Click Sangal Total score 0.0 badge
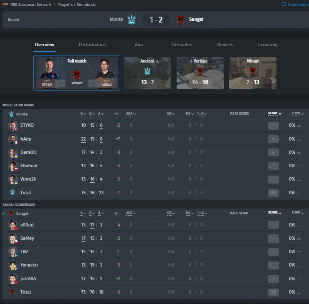 click(274, 292)
